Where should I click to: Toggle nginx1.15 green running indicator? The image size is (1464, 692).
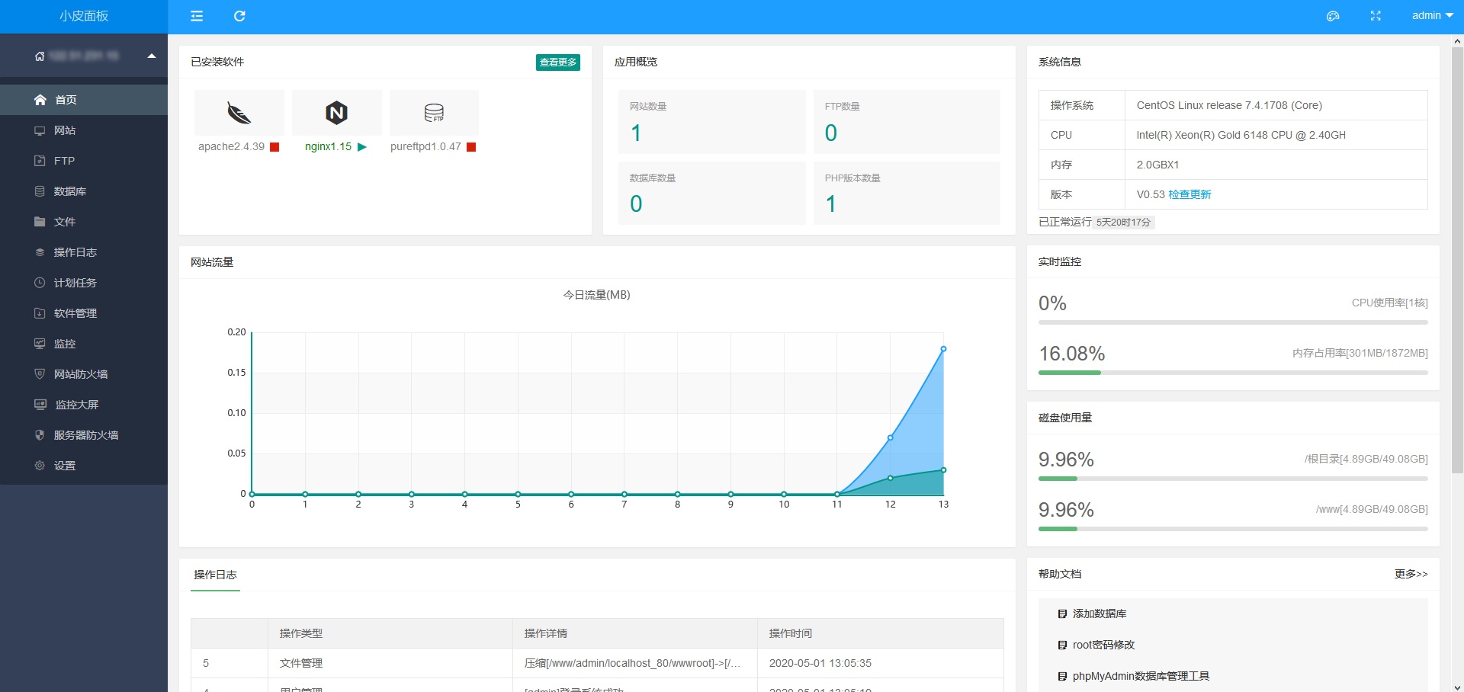[362, 147]
